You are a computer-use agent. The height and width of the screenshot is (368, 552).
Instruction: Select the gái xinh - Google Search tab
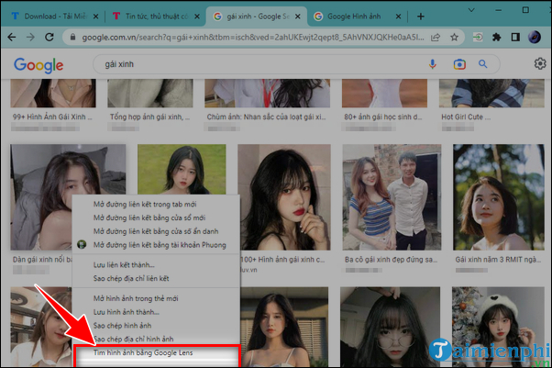pos(257,17)
